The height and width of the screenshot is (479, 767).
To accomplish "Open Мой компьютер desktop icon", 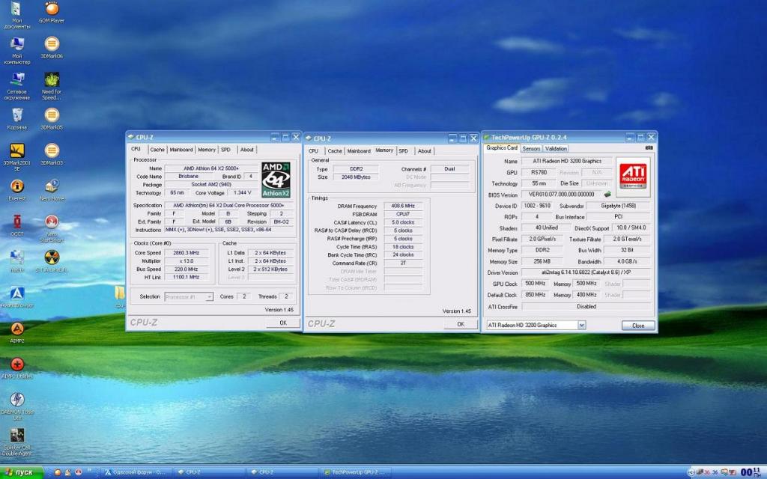I will tap(17, 50).
